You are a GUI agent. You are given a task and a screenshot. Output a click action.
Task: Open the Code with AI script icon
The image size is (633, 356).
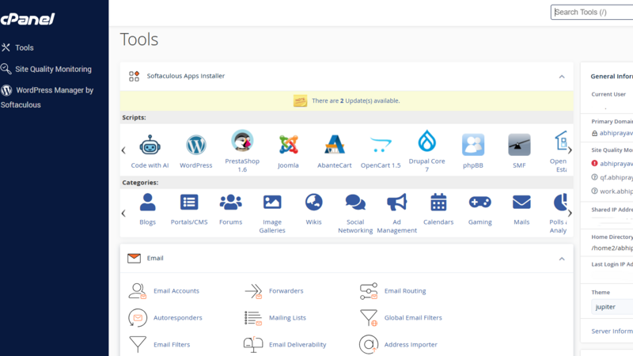pyautogui.click(x=150, y=145)
